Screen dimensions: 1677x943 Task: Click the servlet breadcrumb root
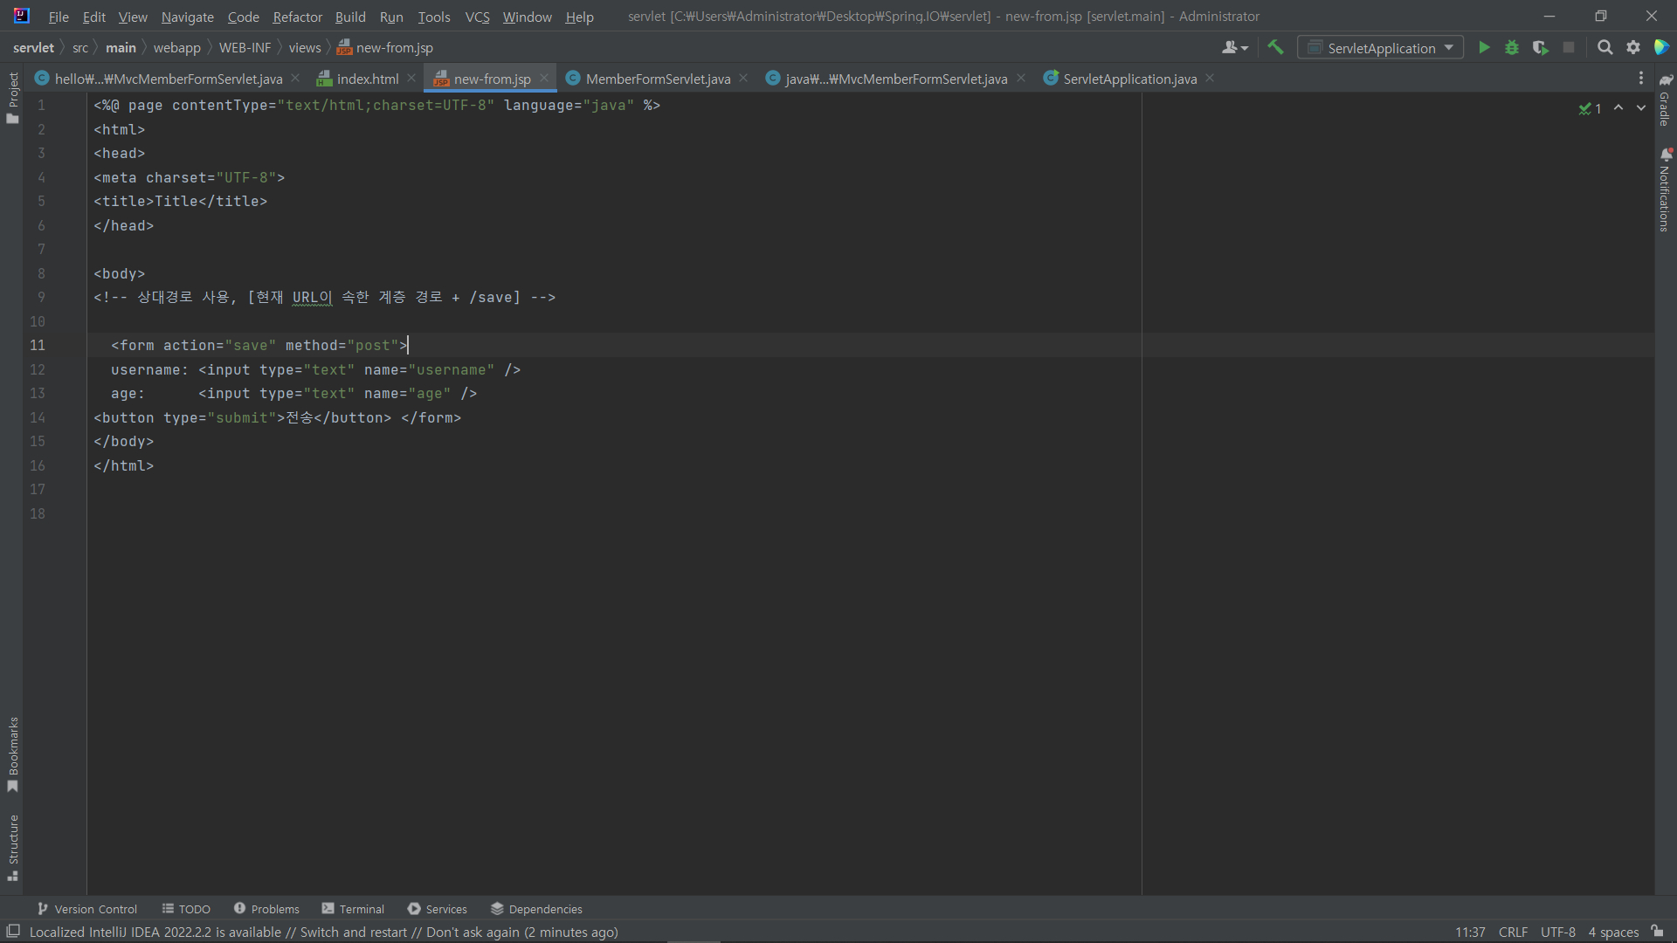pyautogui.click(x=33, y=48)
